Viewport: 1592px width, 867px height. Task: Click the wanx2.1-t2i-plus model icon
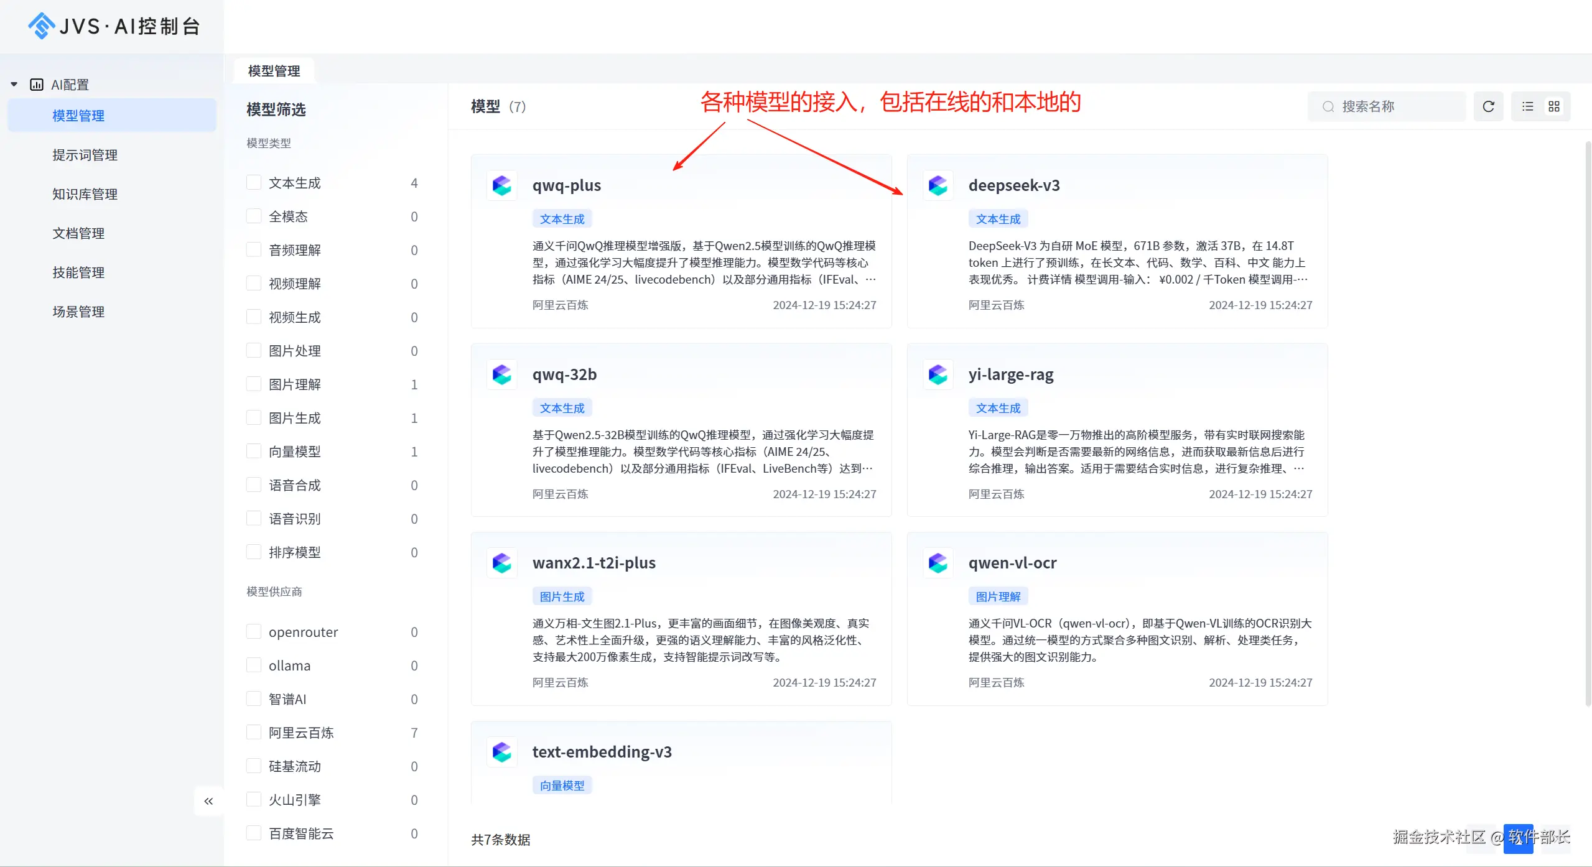(502, 563)
